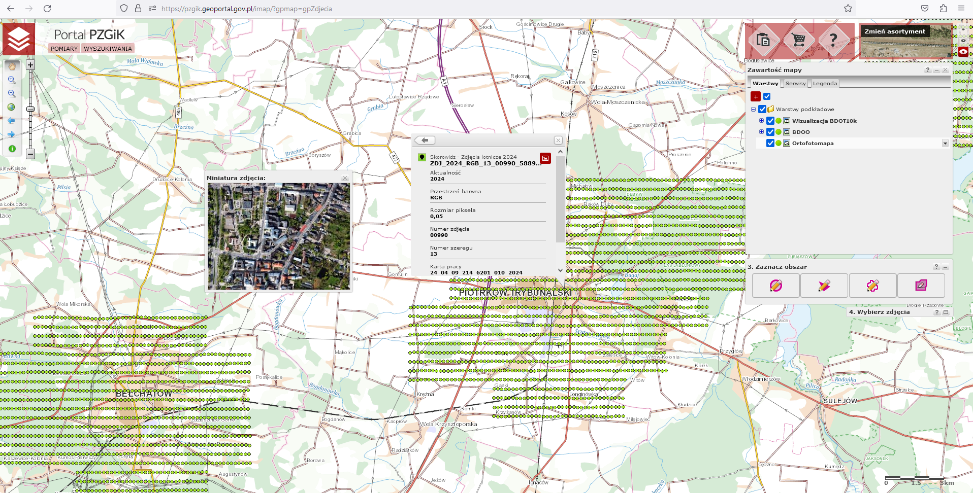Select the hand pan tool
The width and height of the screenshot is (973, 493).
coord(12,66)
